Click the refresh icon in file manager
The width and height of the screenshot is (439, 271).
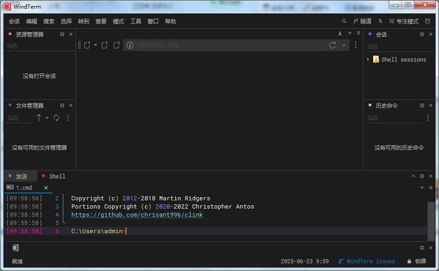(57, 118)
